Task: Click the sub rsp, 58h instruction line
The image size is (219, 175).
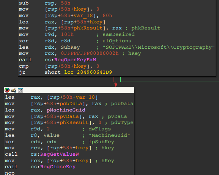Action: coord(45,3)
